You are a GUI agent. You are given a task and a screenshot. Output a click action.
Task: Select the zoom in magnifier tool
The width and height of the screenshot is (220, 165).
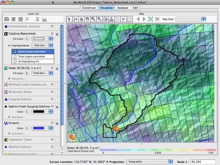click(93, 19)
